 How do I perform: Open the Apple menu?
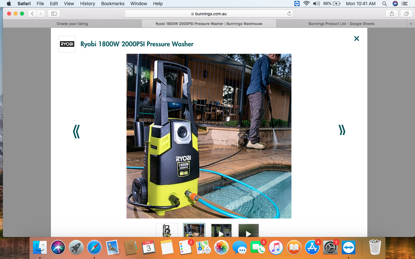pyautogui.click(x=9, y=4)
